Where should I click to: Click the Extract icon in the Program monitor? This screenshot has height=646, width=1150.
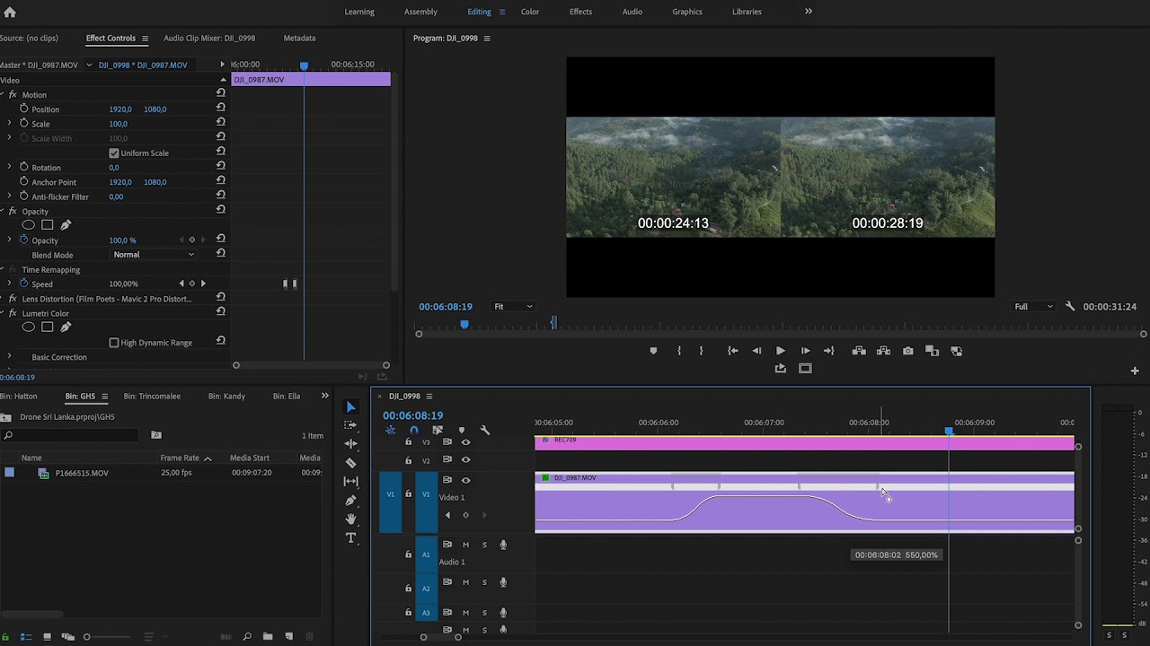(x=883, y=351)
